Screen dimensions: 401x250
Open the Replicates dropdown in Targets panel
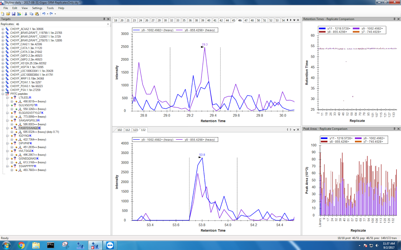point(108,24)
